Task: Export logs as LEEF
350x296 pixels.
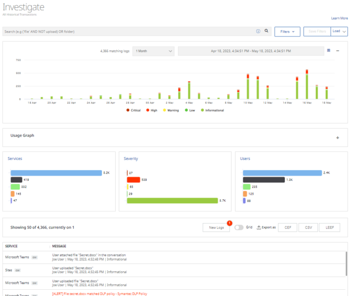Action: pos(330,227)
